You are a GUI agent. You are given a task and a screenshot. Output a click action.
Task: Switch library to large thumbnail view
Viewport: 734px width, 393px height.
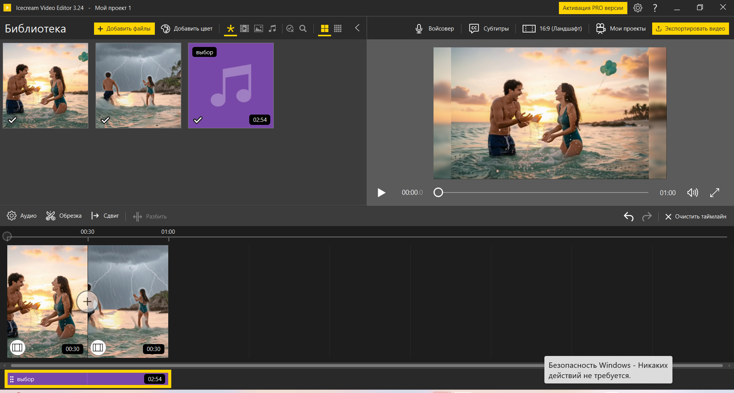325,29
